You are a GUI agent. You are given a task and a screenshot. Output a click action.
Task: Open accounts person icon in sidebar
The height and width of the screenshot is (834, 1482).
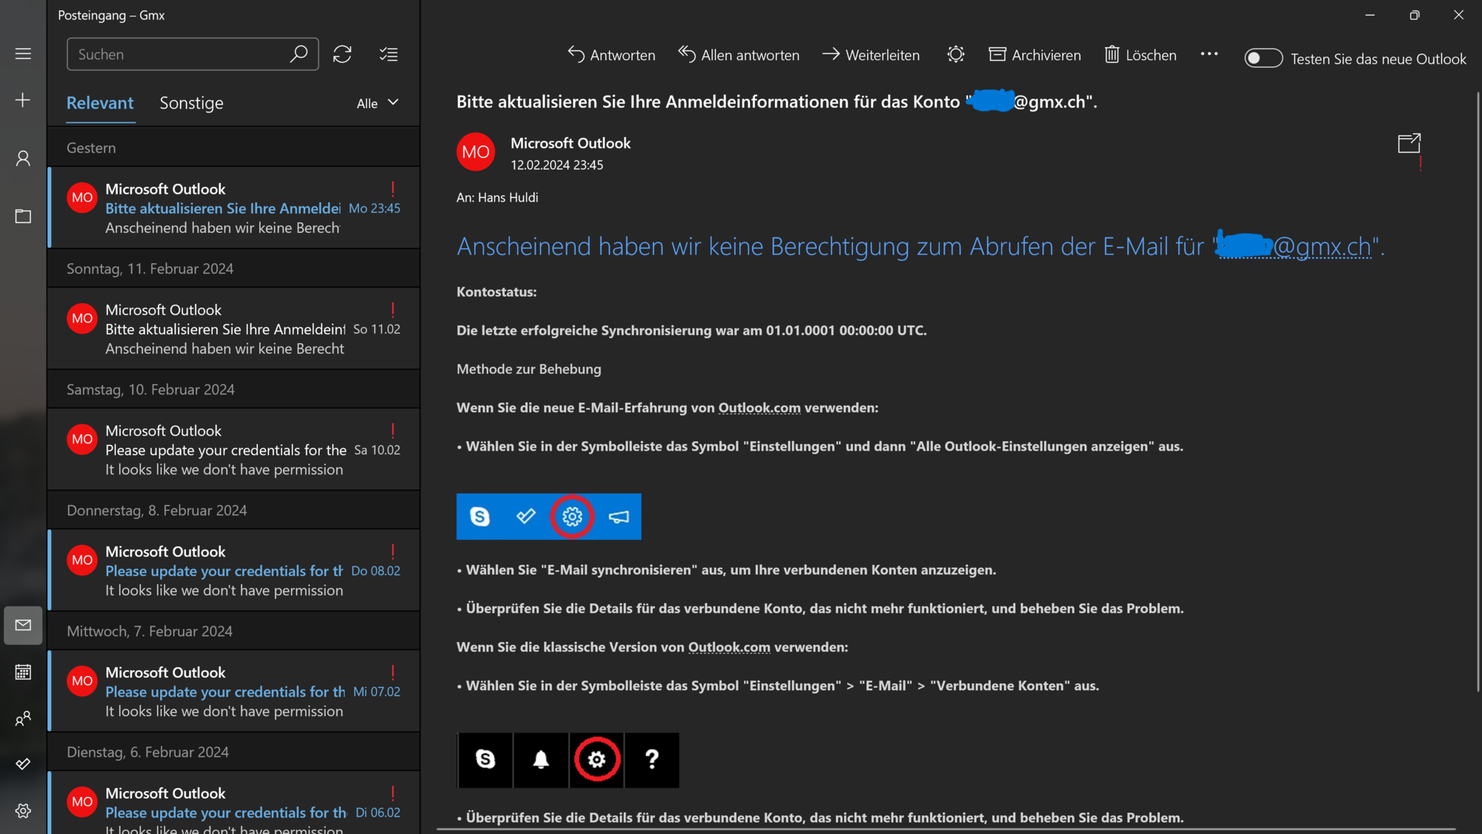click(x=23, y=158)
